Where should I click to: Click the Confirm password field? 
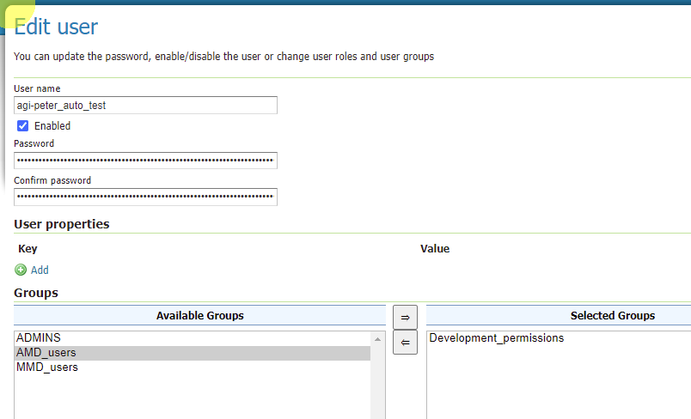coord(145,197)
